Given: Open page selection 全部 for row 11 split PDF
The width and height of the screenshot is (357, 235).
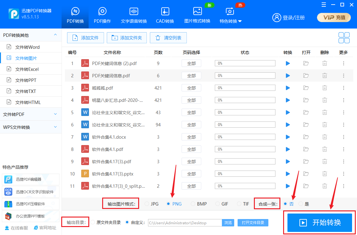Looking at the screenshot, I should tap(191, 186).
